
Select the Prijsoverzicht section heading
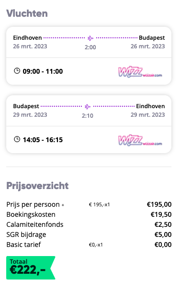pyautogui.click(x=37, y=186)
